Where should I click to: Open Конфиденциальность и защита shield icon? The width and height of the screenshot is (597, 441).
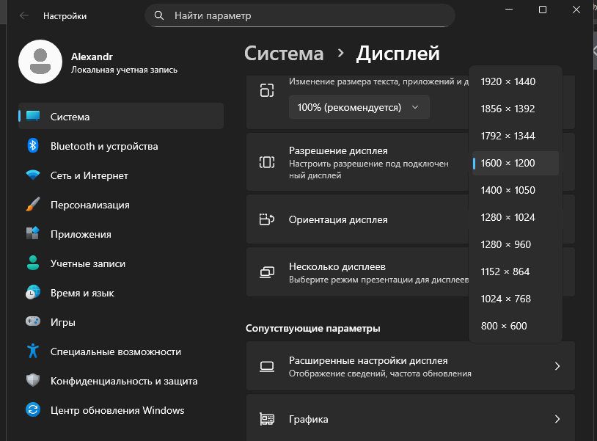pyautogui.click(x=33, y=380)
